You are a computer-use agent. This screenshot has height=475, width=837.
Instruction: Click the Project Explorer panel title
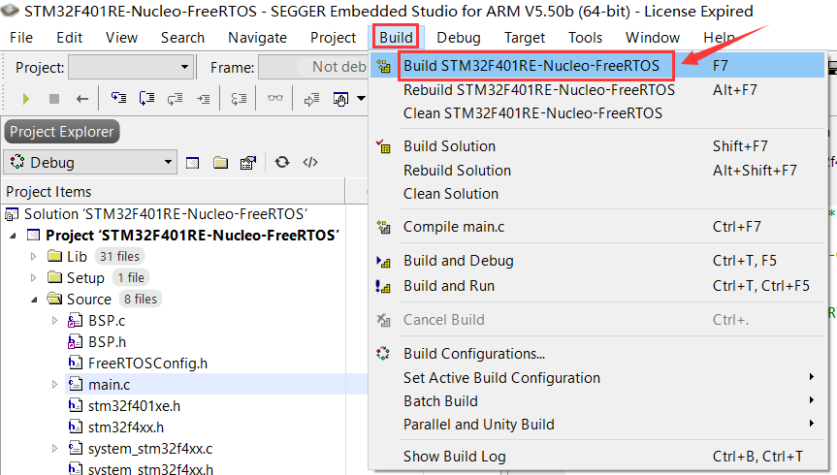click(x=62, y=132)
